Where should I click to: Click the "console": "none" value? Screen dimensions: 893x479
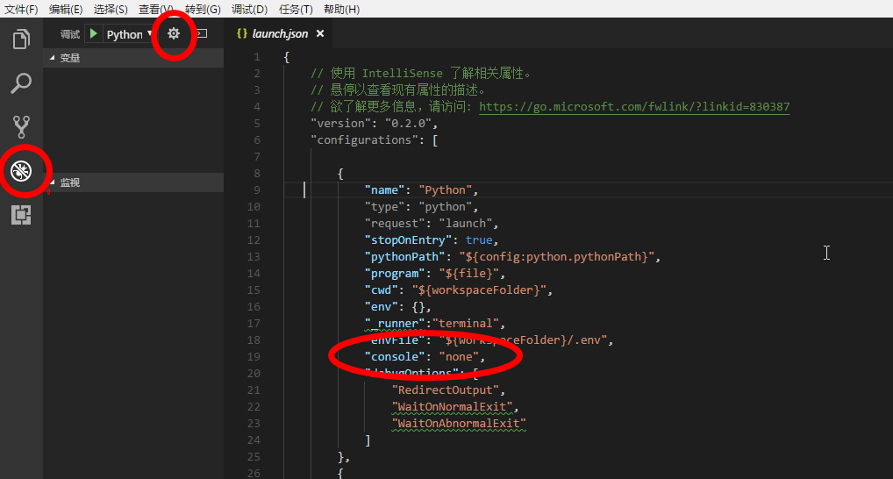click(x=459, y=356)
